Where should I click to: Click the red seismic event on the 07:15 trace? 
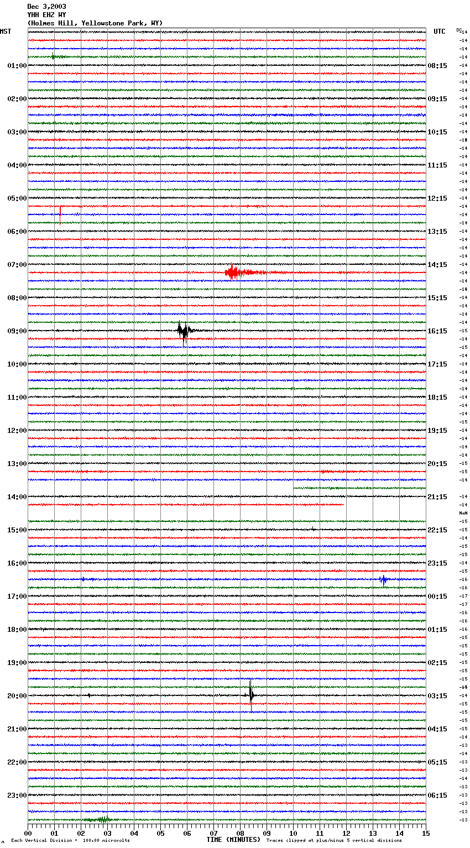239,272
